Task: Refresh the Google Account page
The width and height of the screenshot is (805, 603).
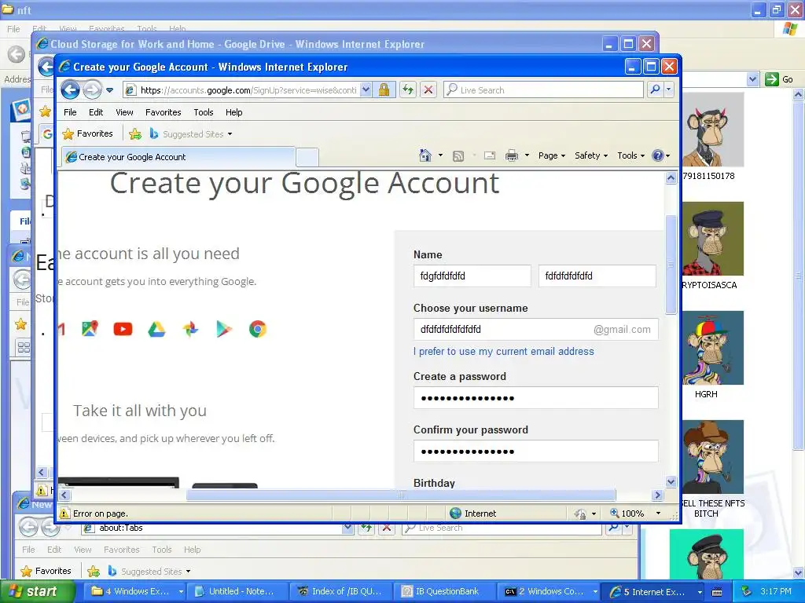Action: pyautogui.click(x=408, y=90)
